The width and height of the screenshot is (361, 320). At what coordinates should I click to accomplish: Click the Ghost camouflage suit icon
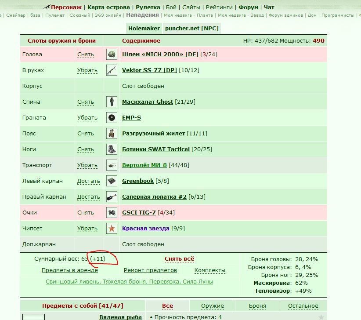(112, 102)
